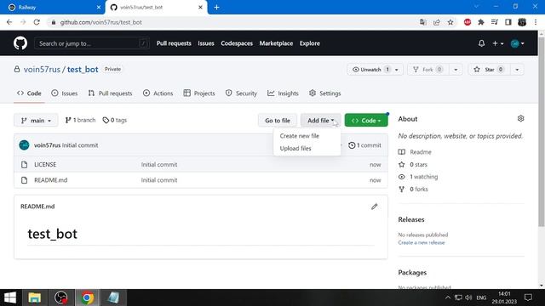The width and height of the screenshot is (545, 306).
Task: Expand the Fork dropdown arrow
Action: 456,70
